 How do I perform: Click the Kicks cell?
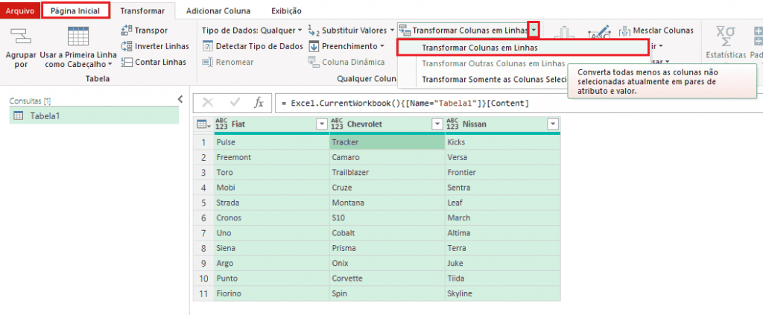502,142
